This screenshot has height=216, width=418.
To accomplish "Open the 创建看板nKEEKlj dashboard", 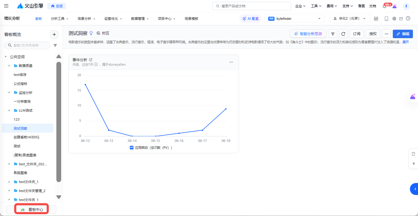I will point(26,137).
